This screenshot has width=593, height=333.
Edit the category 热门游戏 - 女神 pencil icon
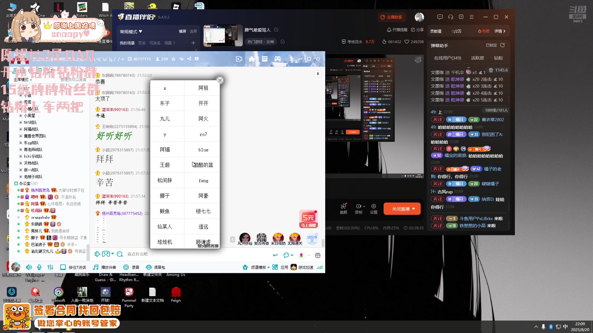pos(283,42)
